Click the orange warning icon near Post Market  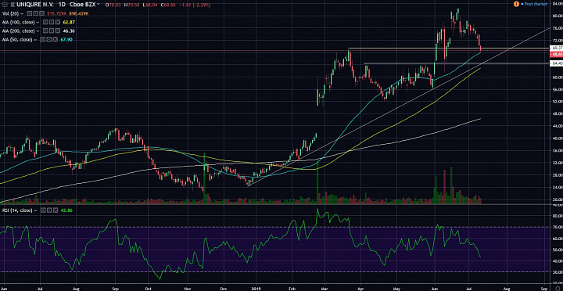click(x=516, y=4)
